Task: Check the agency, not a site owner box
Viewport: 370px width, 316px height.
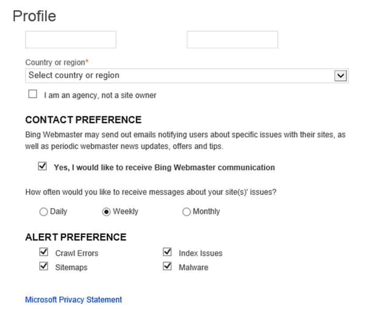Action: tap(32, 94)
